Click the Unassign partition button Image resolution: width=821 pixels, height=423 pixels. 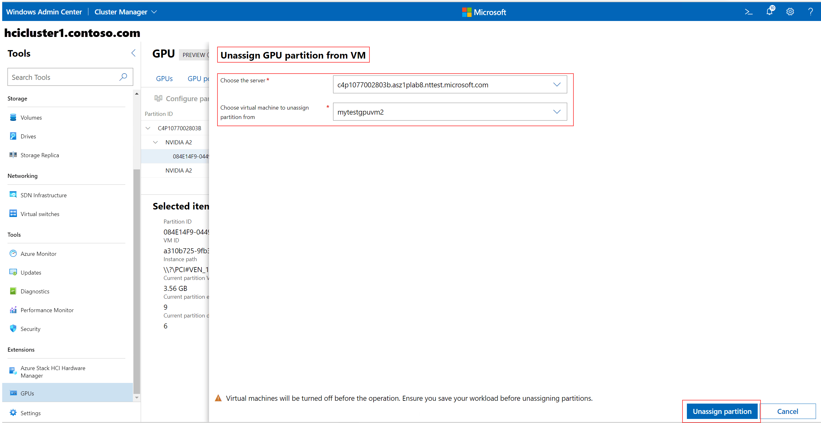pyautogui.click(x=722, y=411)
